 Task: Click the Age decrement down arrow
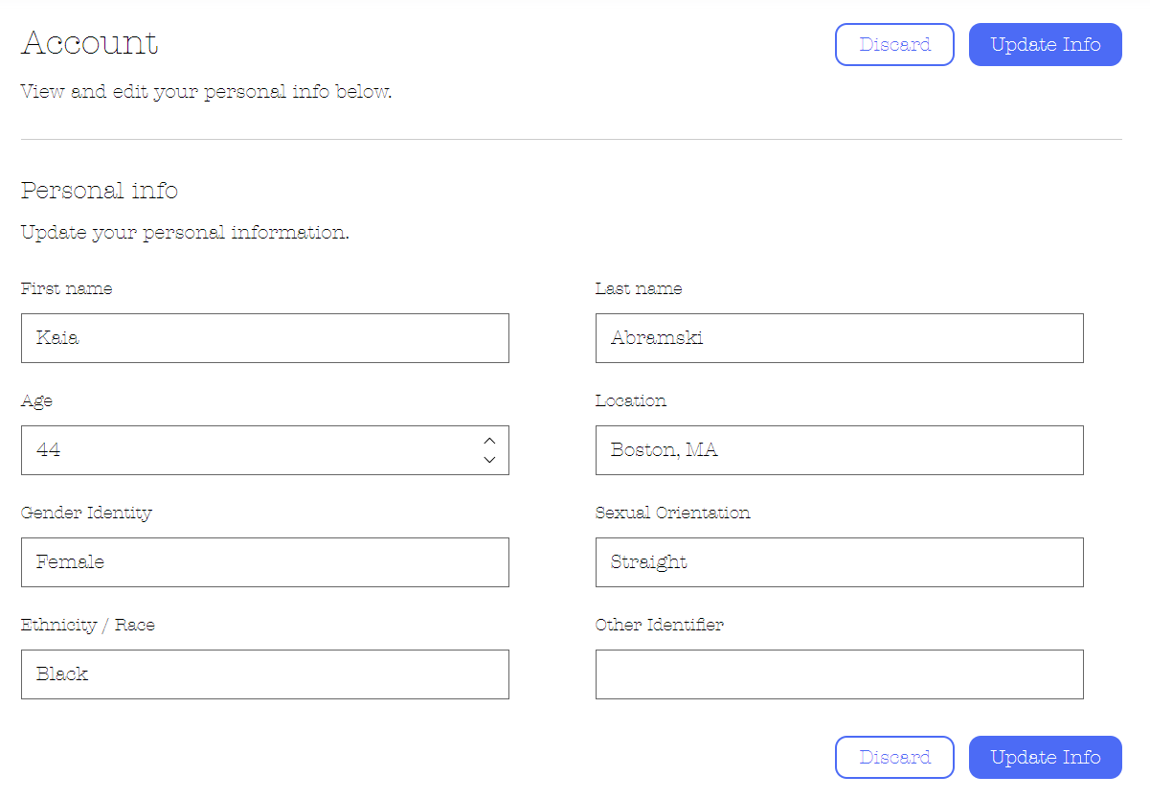[x=489, y=460]
